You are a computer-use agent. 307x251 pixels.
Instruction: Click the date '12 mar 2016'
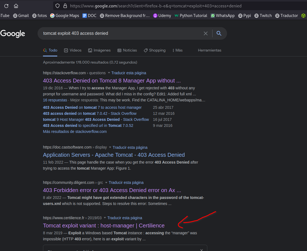(164, 114)
